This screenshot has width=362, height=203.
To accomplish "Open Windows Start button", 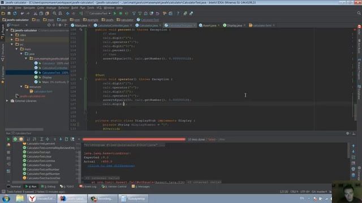I will click(6, 198).
